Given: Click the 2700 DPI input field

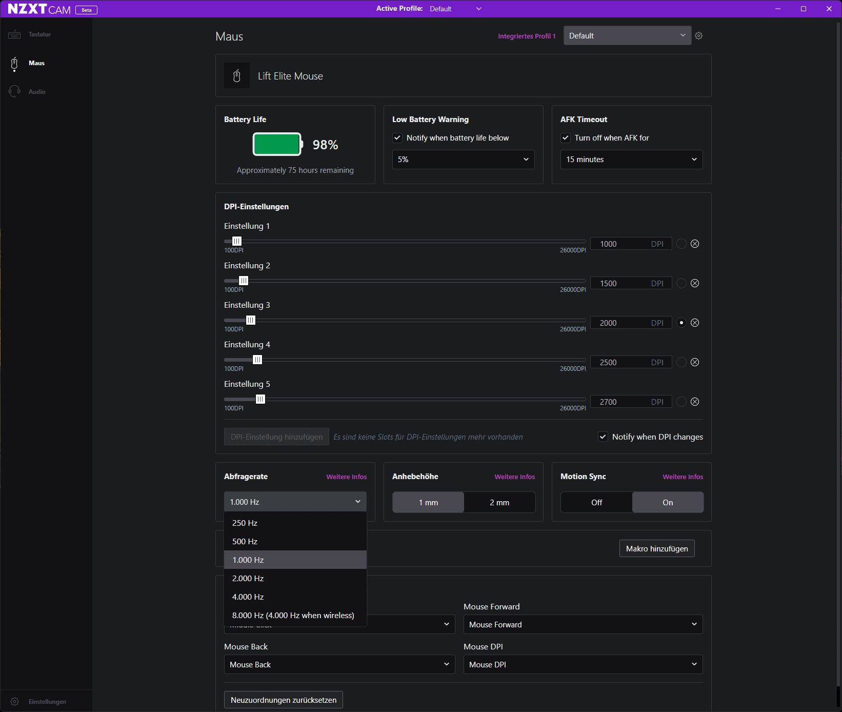Looking at the screenshot, I should (x=631, y=402).
